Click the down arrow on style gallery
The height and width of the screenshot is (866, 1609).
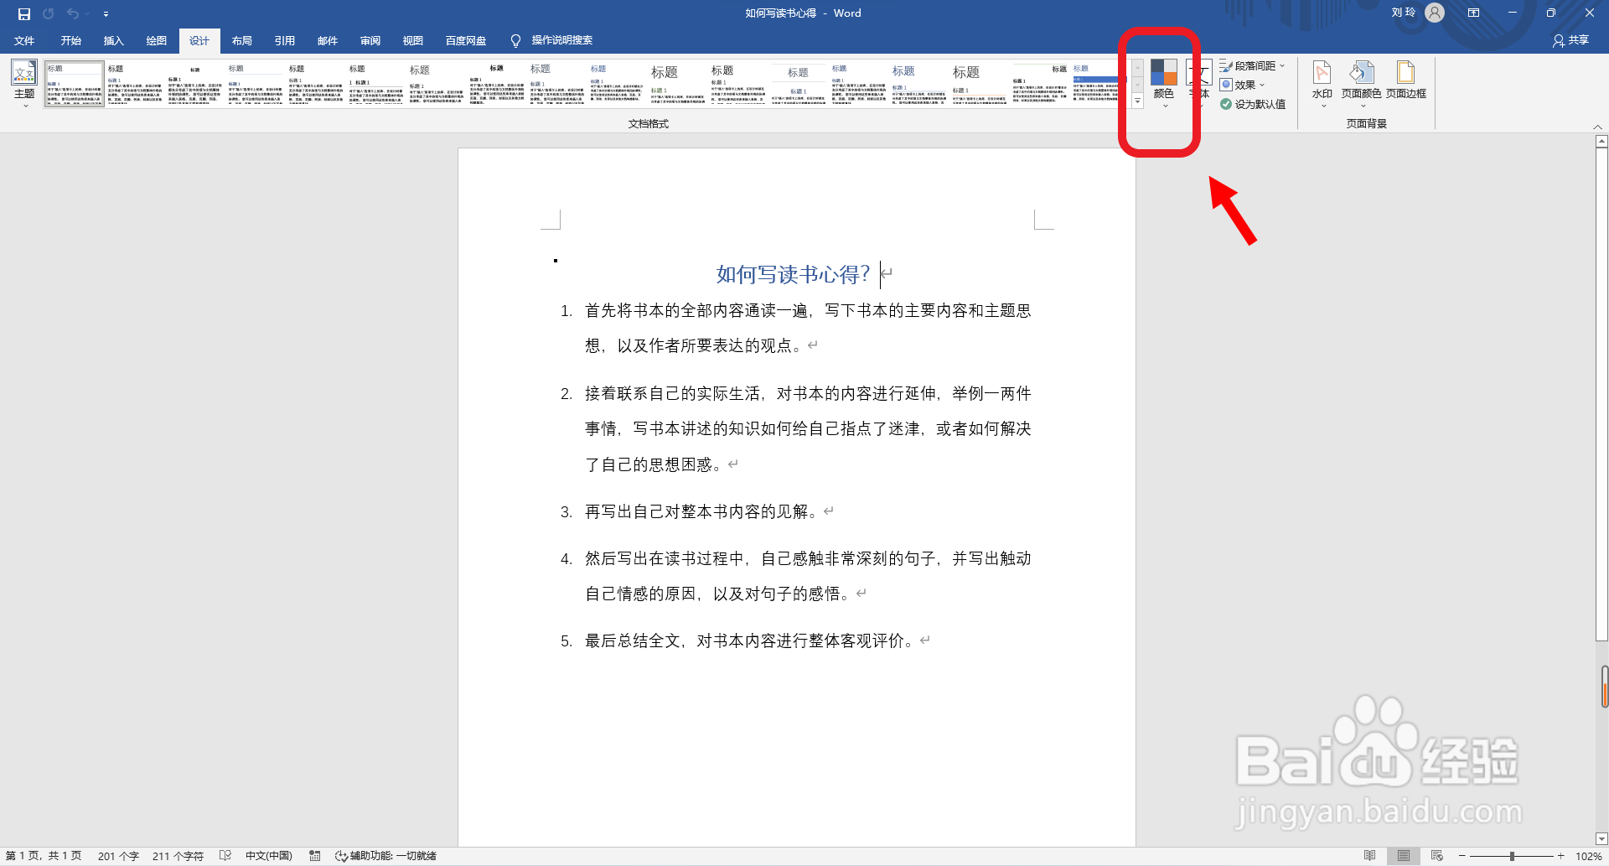(x=1136, y=84)
